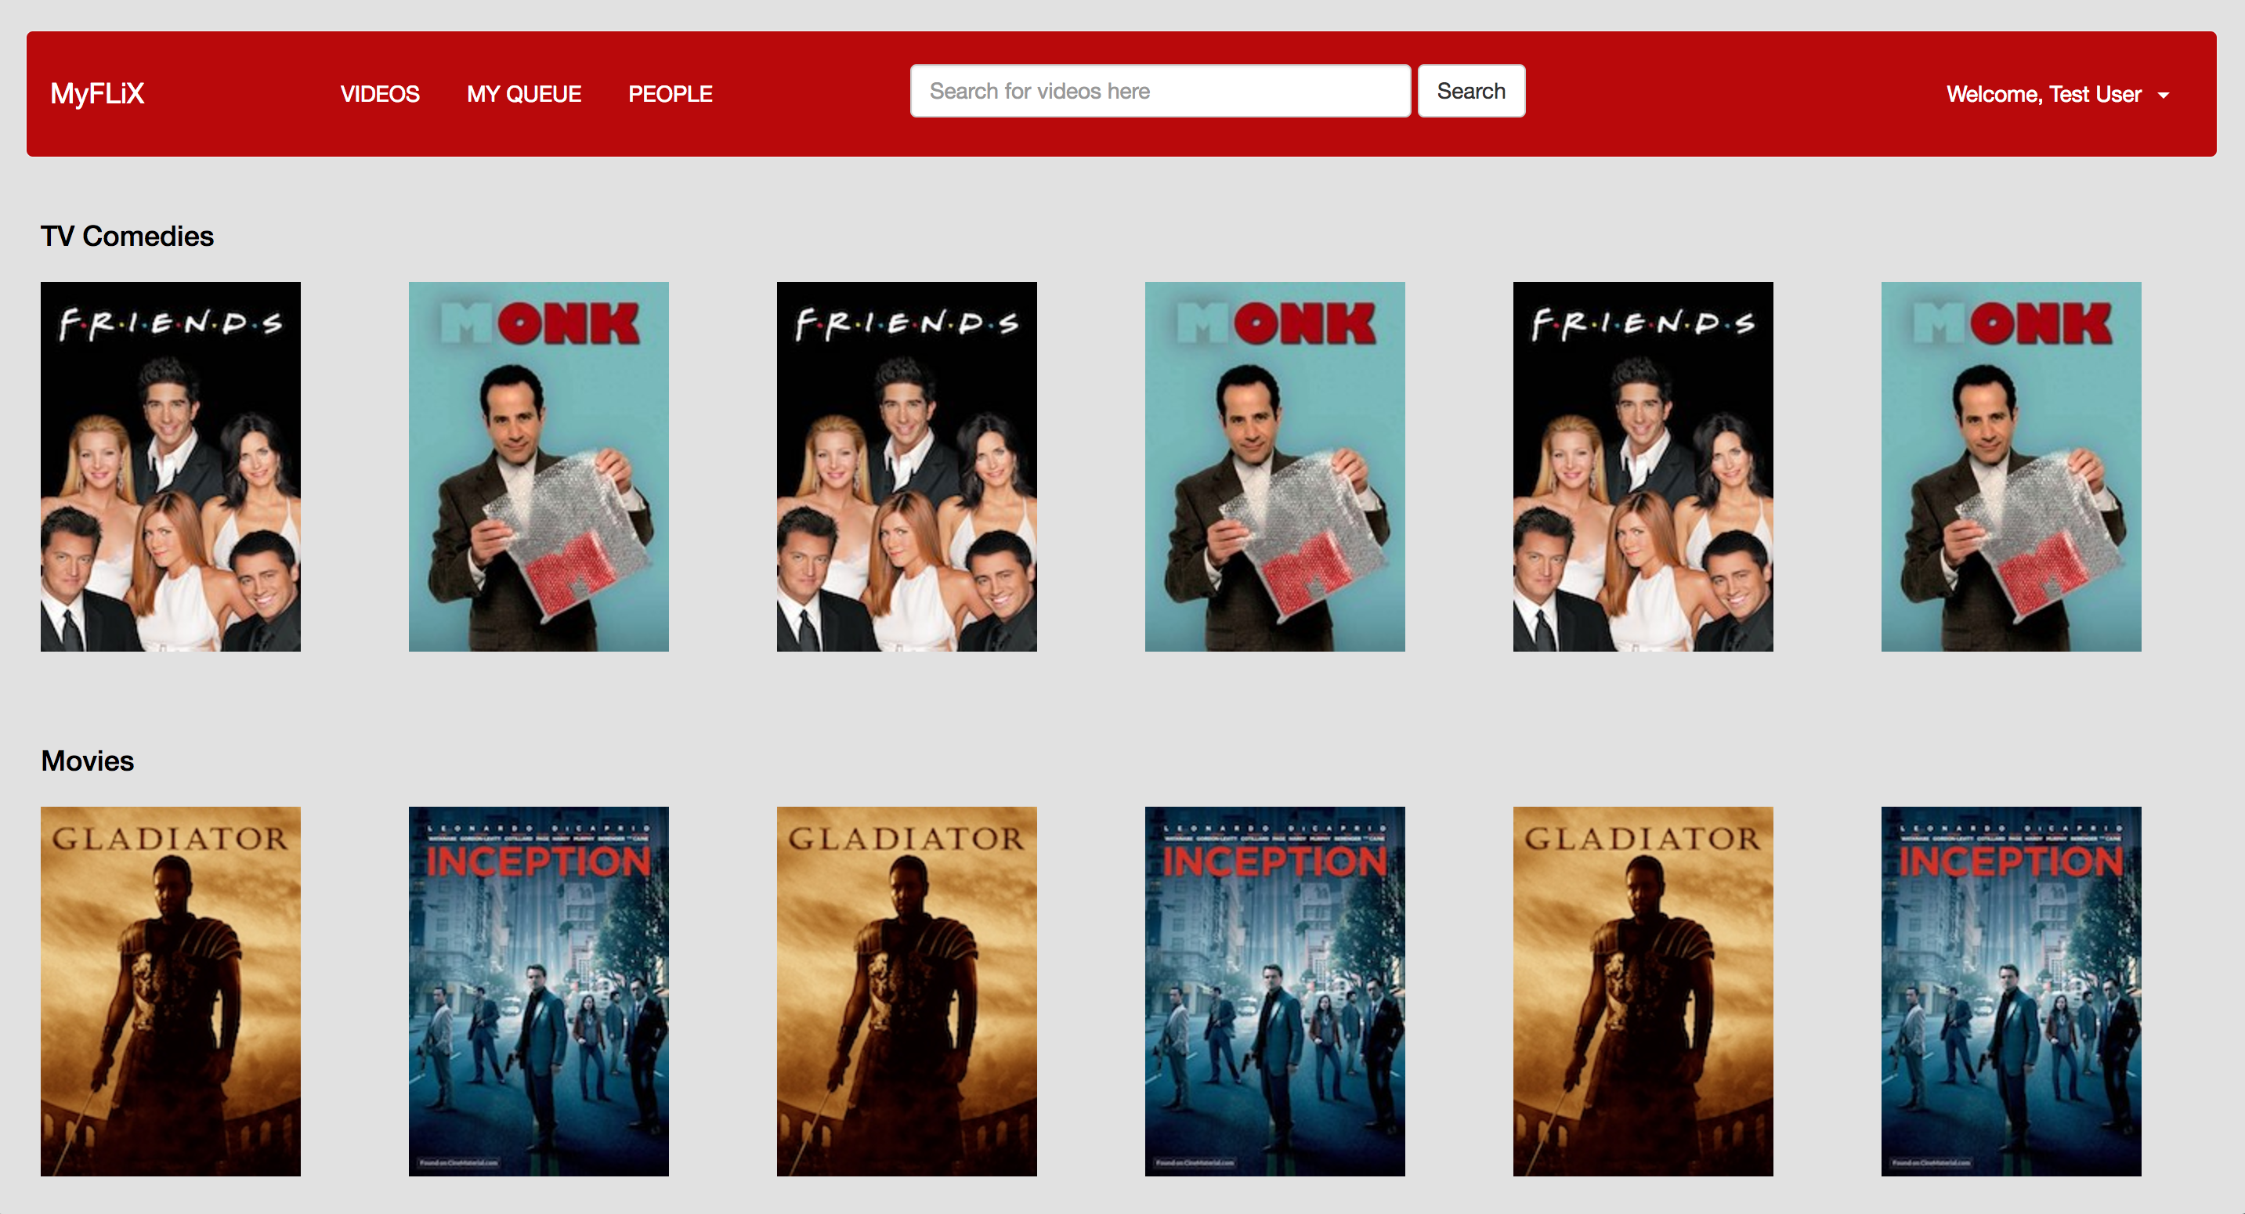Go to MY QUEUE page
The width and height of the screenshot is (2245, 1214).
[x=523, y=94]
